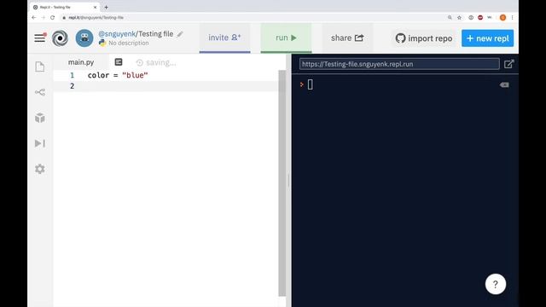Open the Files sidebar panel
This screenshot has width=546, height=307.
point(40,67)
